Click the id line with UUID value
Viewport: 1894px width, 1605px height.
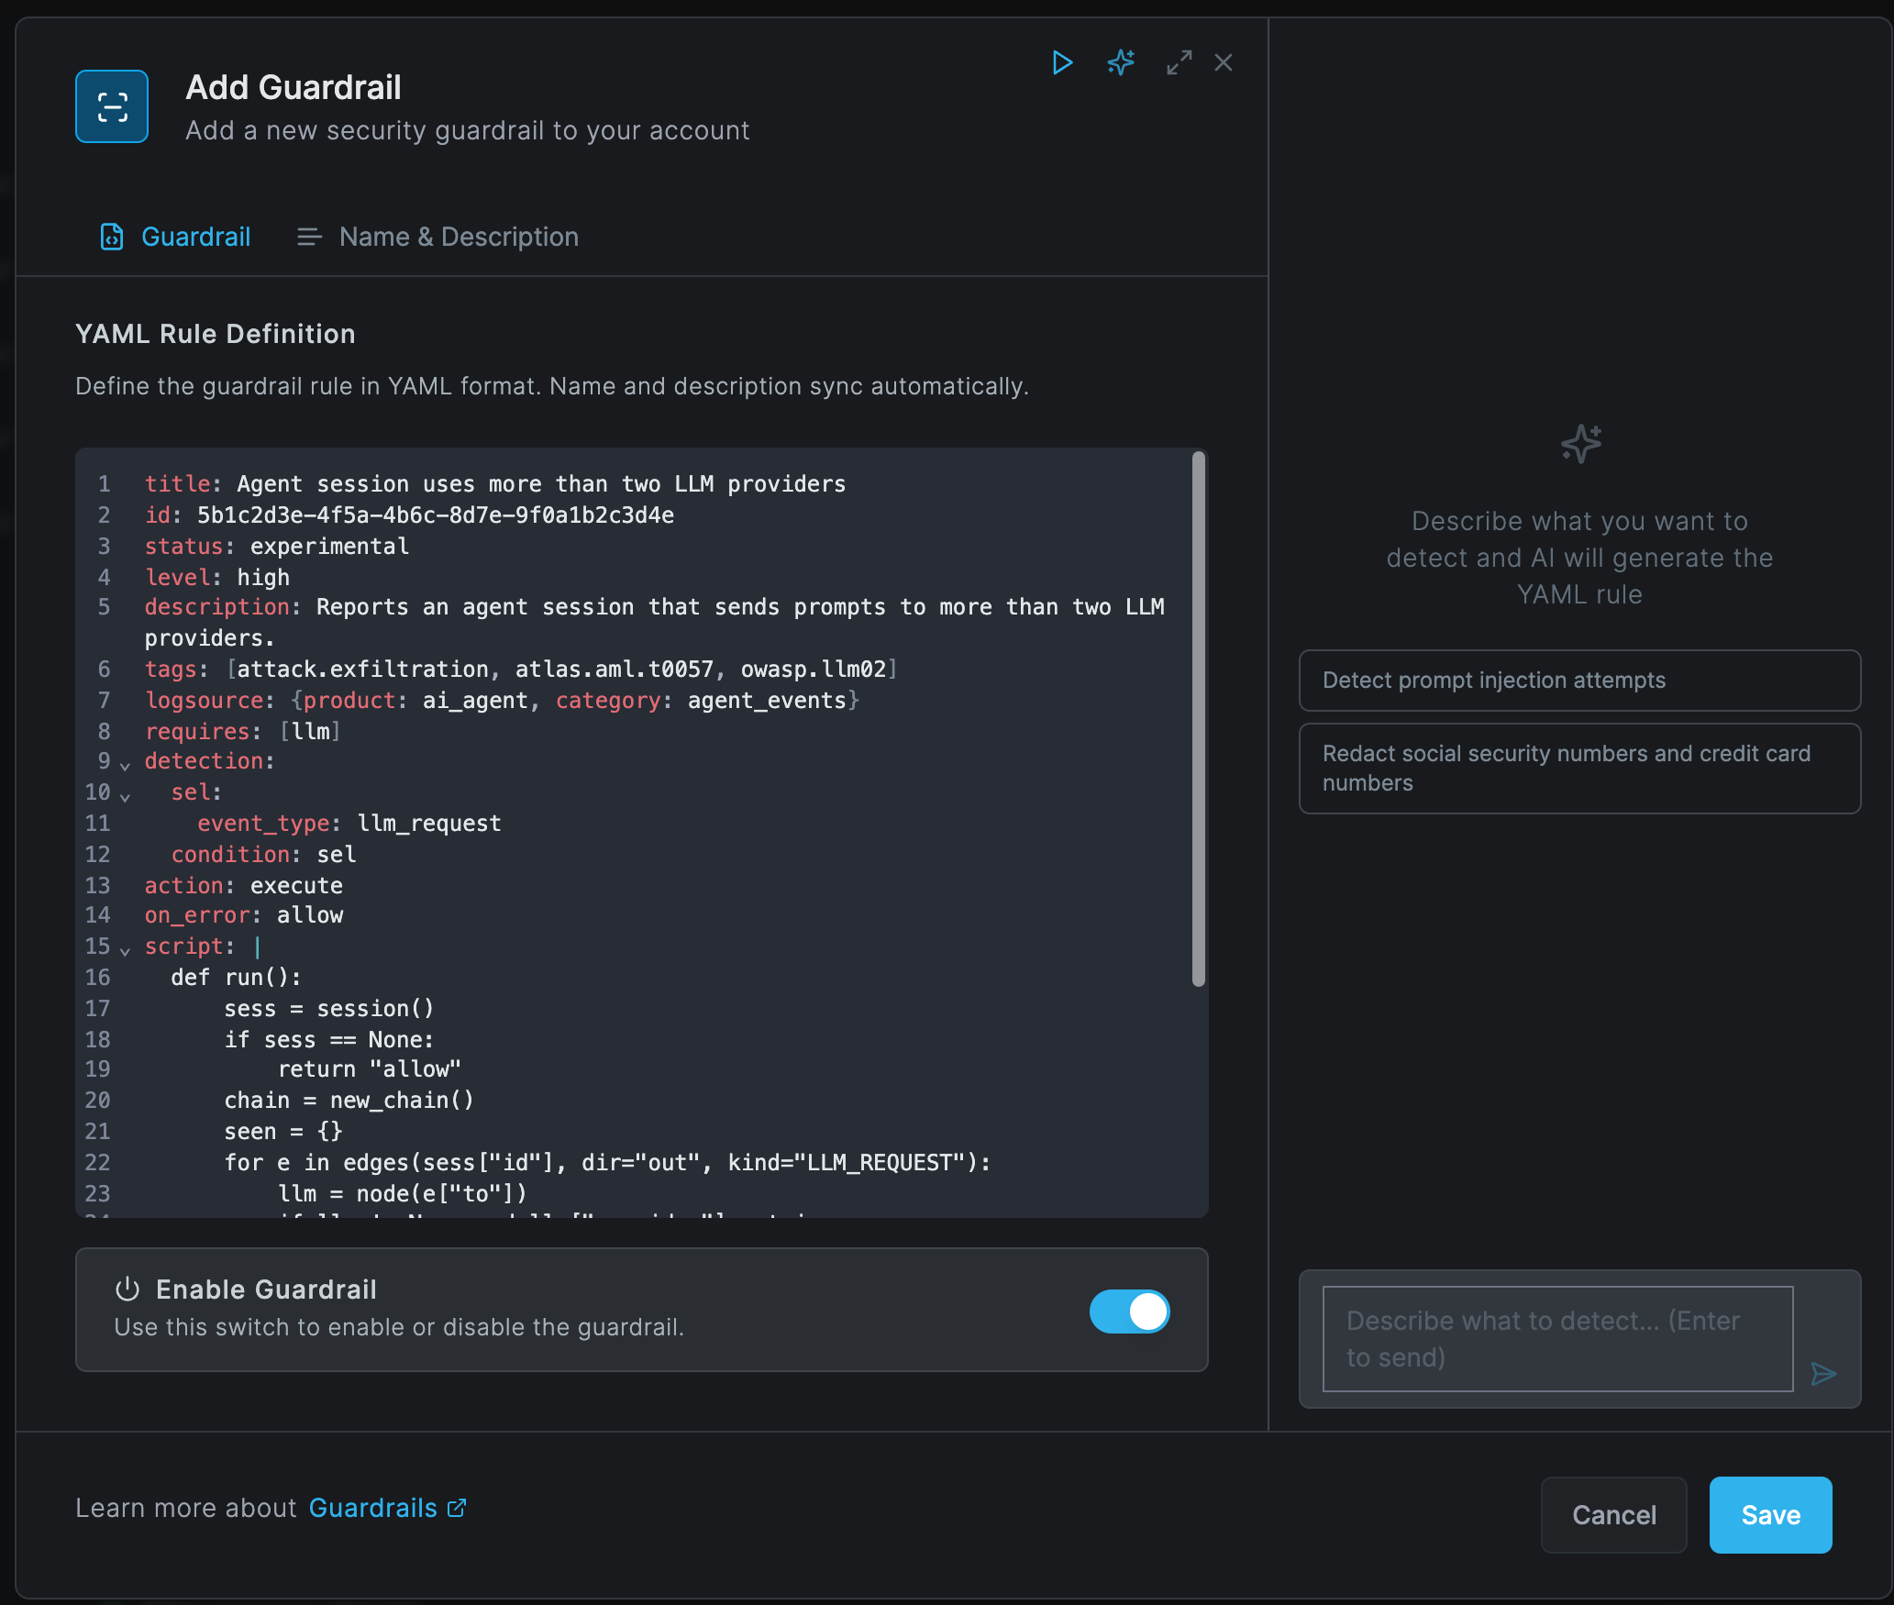410,515
